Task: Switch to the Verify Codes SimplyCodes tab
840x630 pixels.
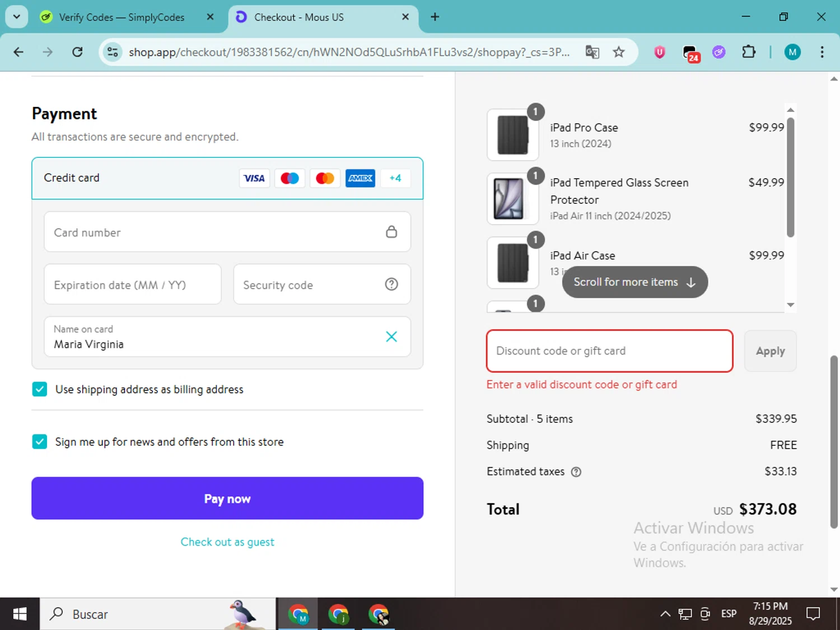Action: [x=122, y=17]
